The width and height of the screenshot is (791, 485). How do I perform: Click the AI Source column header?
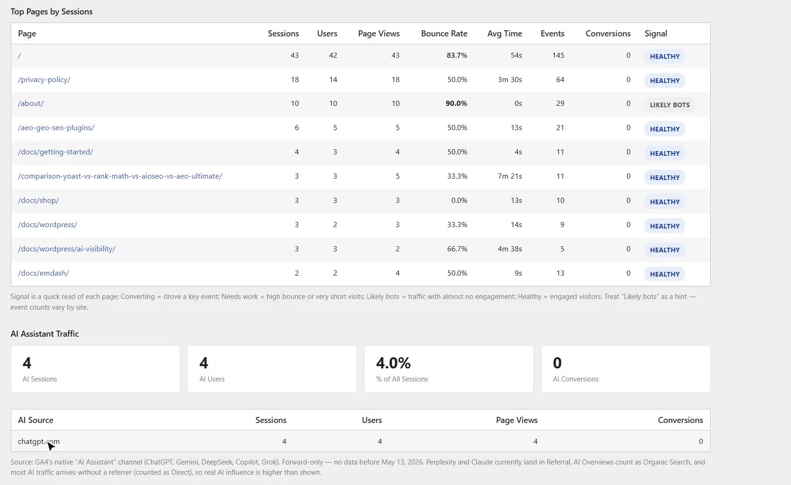[x=35, y=420]
